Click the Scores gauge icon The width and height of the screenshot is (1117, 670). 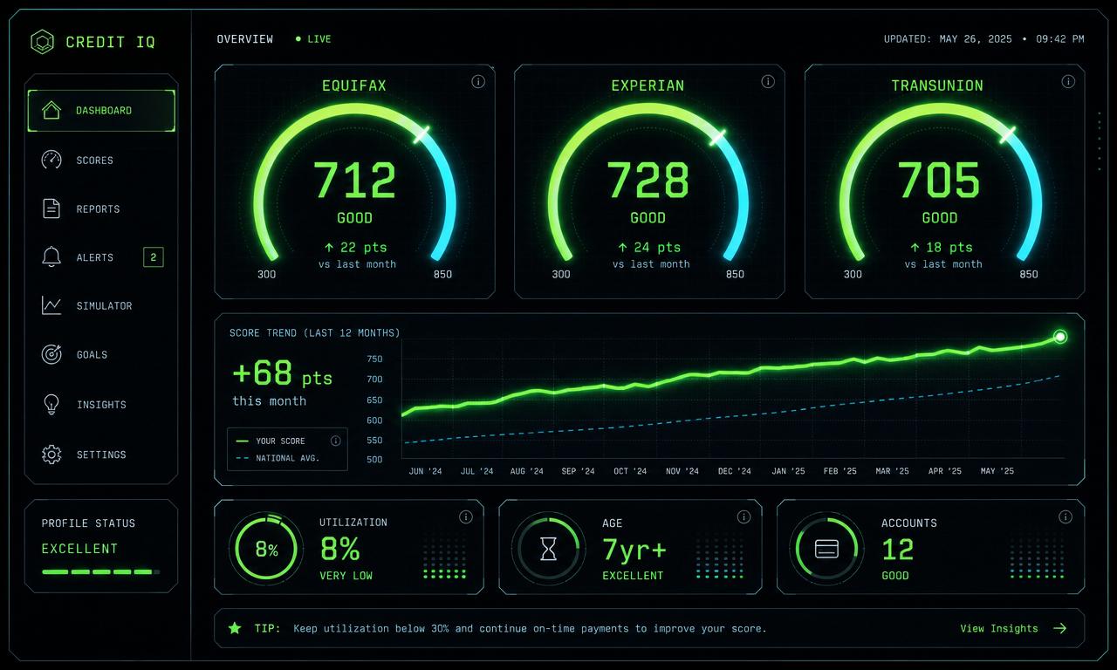[x=51, y=160]
